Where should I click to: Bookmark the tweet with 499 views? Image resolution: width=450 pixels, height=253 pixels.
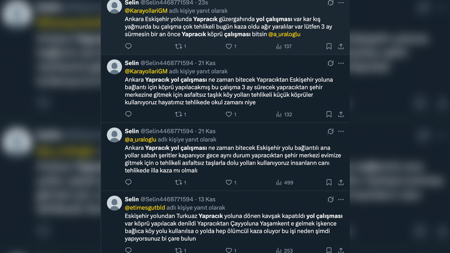pos(329,183)
